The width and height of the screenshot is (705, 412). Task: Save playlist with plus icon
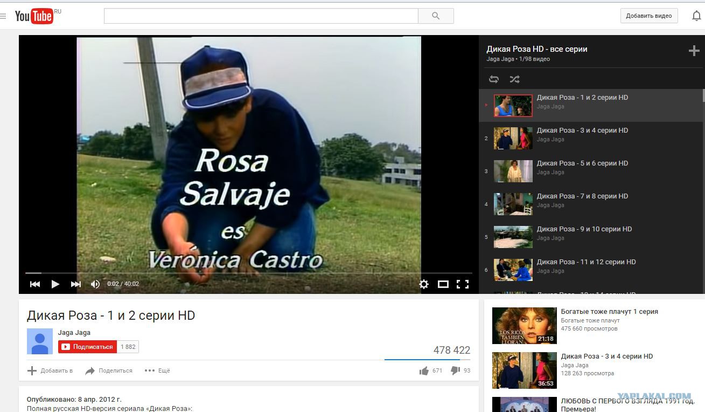[694, 51]
